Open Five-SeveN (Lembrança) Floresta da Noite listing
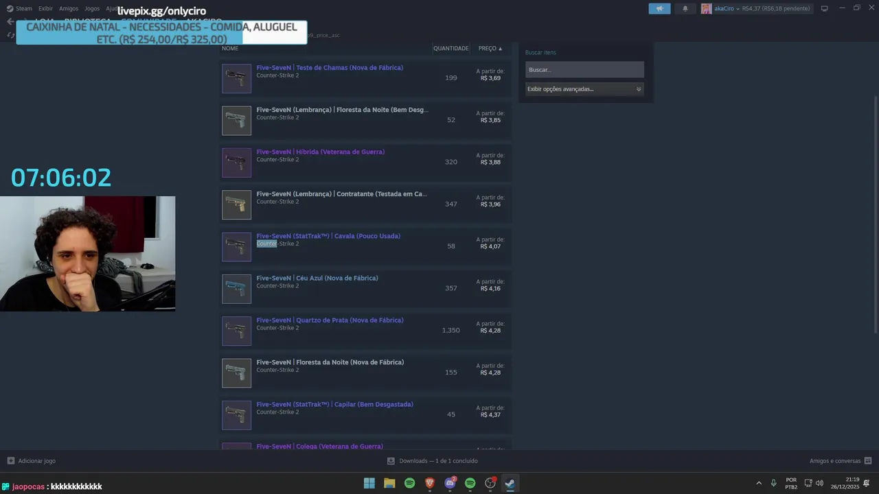879x494 pixels. point(342,110)
